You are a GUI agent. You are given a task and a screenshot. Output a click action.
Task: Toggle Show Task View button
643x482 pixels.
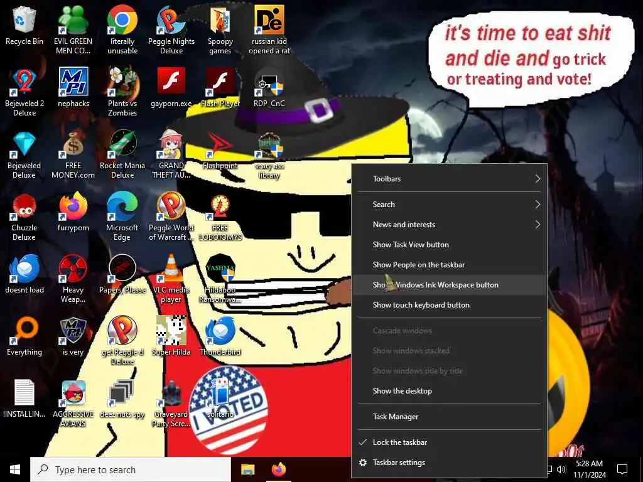pos(450,245)
